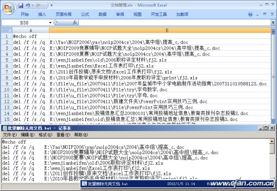Image resolution: width=277 pixels, height=191 pixels.
Task: Select column A header
Action: (31, 30)
